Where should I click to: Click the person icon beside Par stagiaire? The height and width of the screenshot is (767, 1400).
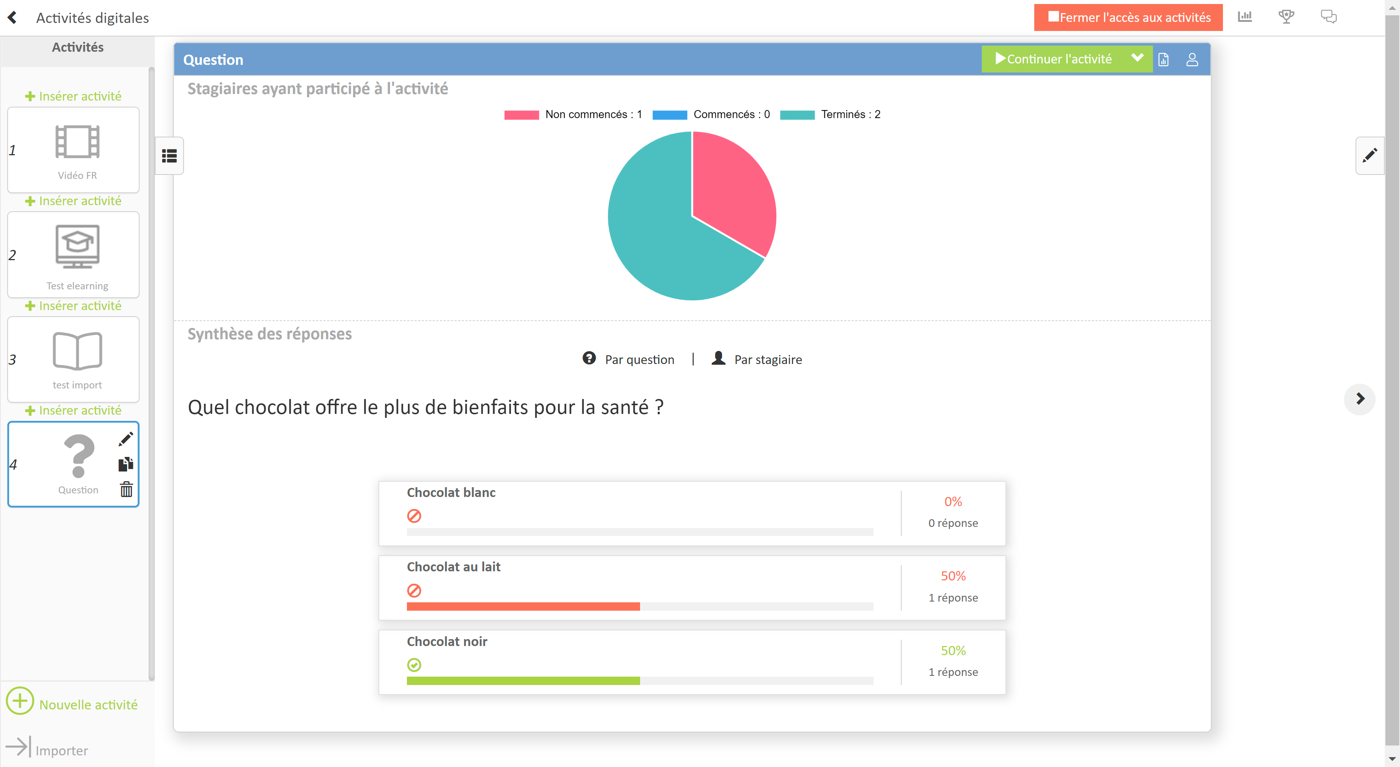[718, 358]
